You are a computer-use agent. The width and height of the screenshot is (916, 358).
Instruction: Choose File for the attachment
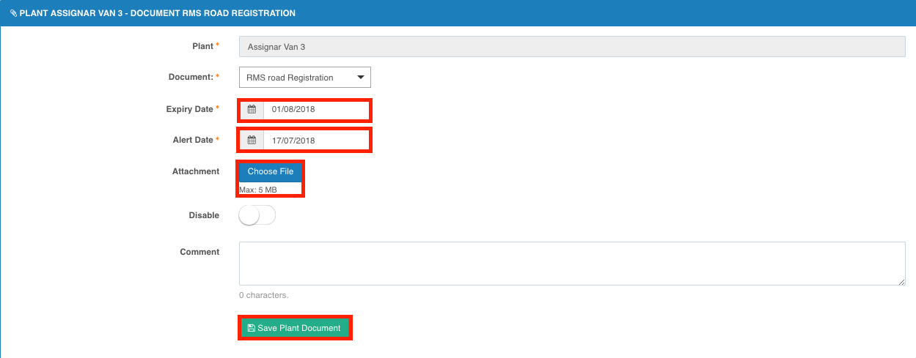271,171
